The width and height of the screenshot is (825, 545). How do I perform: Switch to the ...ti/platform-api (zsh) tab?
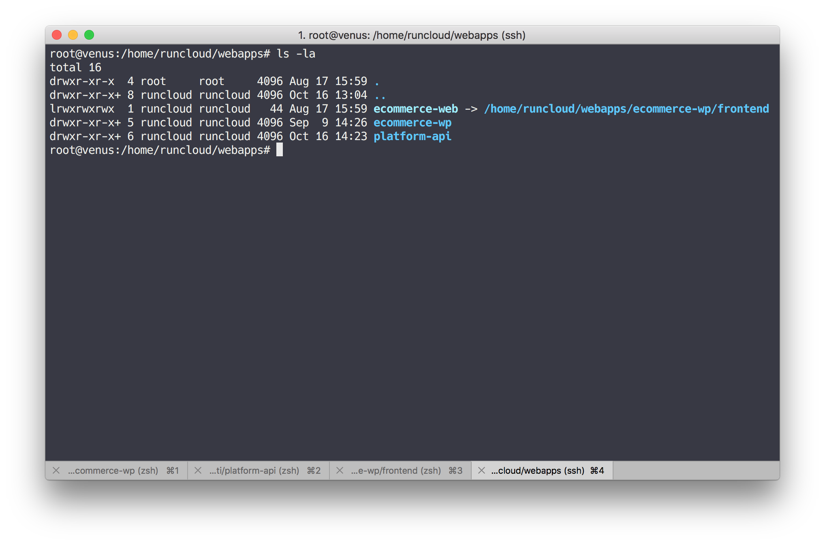[254, 470]
